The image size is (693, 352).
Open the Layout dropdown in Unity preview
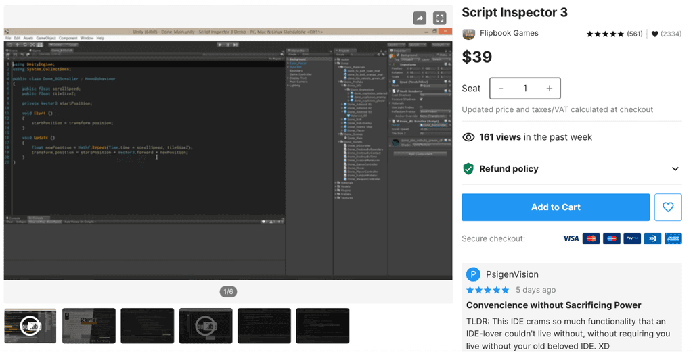pos(418,45)
